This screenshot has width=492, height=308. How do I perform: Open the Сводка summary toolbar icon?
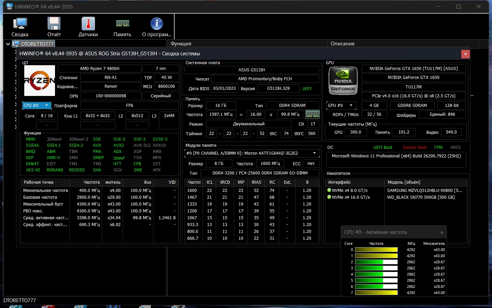[20, 27]
